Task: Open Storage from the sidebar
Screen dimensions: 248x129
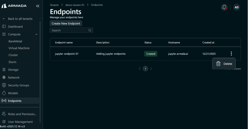Action: coord(13,70)
